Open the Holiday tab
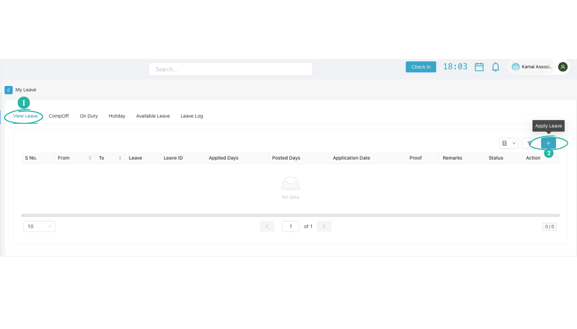577x329 pixels. pos(117,116)
